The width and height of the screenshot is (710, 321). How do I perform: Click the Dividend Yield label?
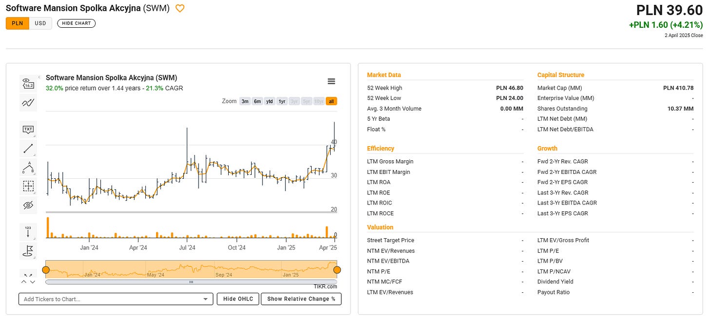tap(555, 282)
